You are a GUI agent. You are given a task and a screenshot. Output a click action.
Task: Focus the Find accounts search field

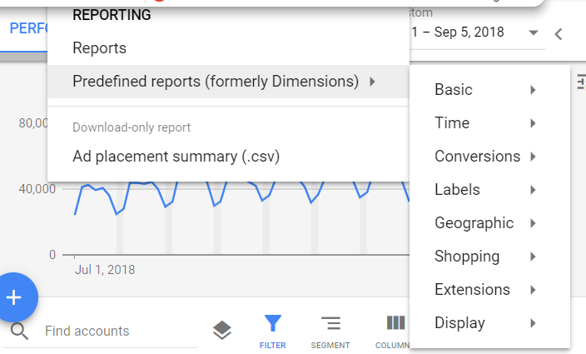point(117,332)
